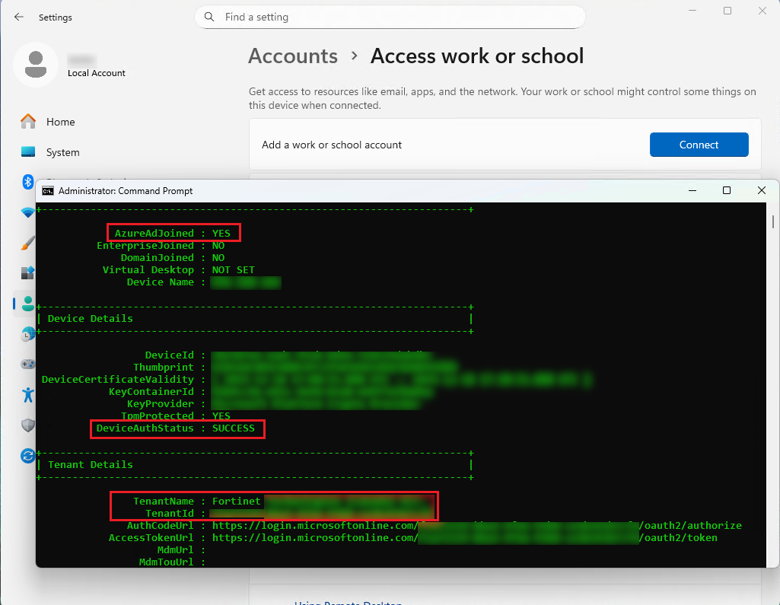Open the Bluetooth & devices settings icon
This screenshot has height=605, width=780.
click(x=27, y=182)
